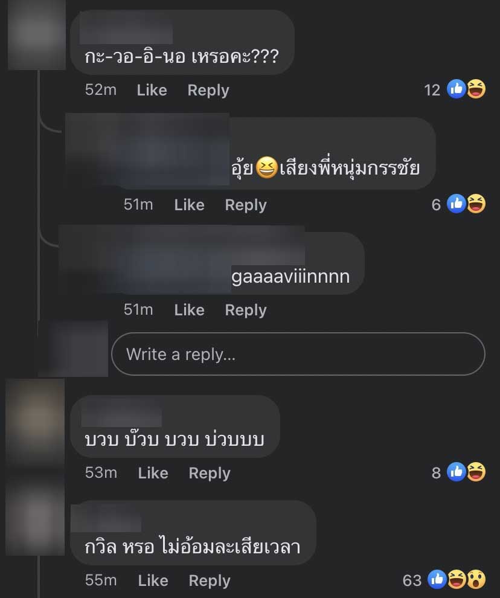Click the laughing reaction icon beside count 12
Screen dimensions: 500x598
pyautogui.click(x=476, y=89)
